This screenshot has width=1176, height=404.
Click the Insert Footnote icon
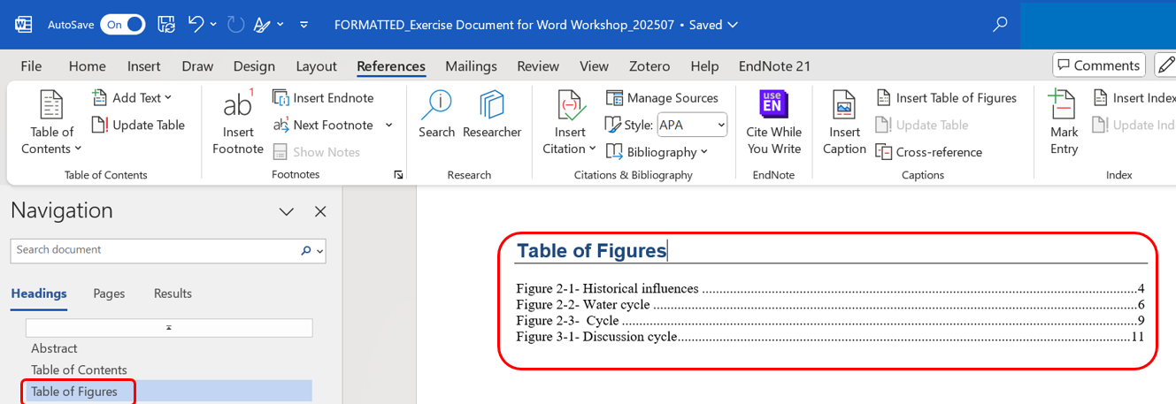[237, 106]
